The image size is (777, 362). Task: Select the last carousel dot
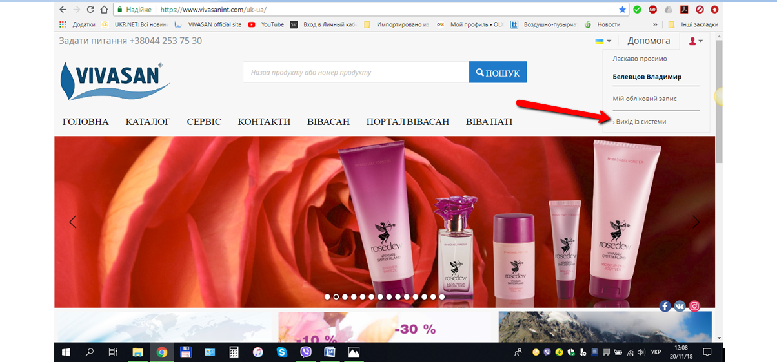point(441,297)
